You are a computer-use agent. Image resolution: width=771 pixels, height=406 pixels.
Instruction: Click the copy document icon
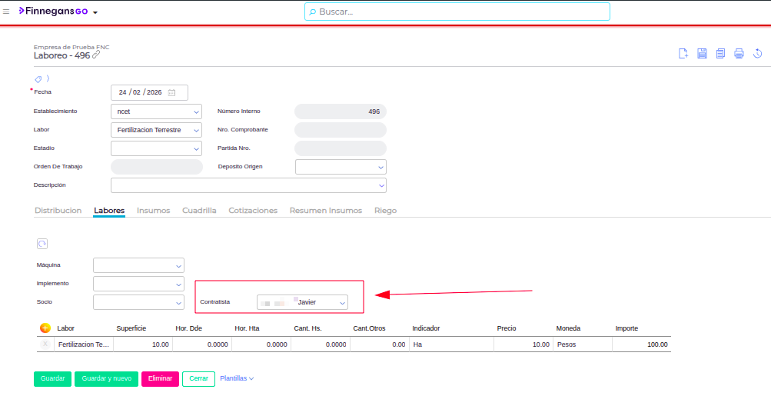(x=720, y=53)
